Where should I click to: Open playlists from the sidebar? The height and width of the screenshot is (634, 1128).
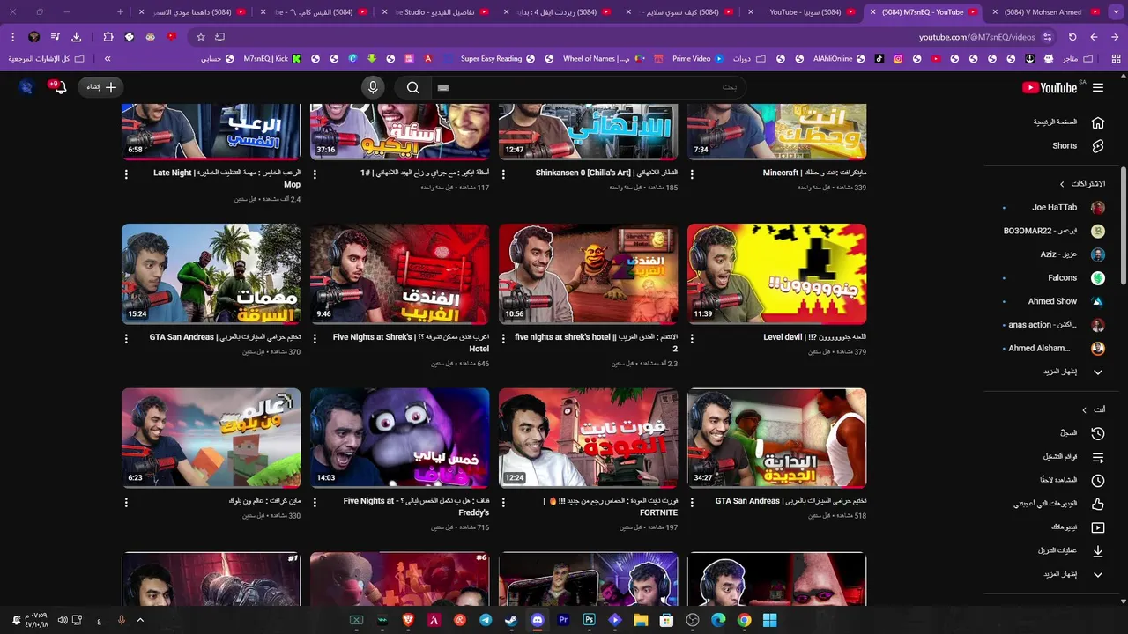click(1098, 457)
